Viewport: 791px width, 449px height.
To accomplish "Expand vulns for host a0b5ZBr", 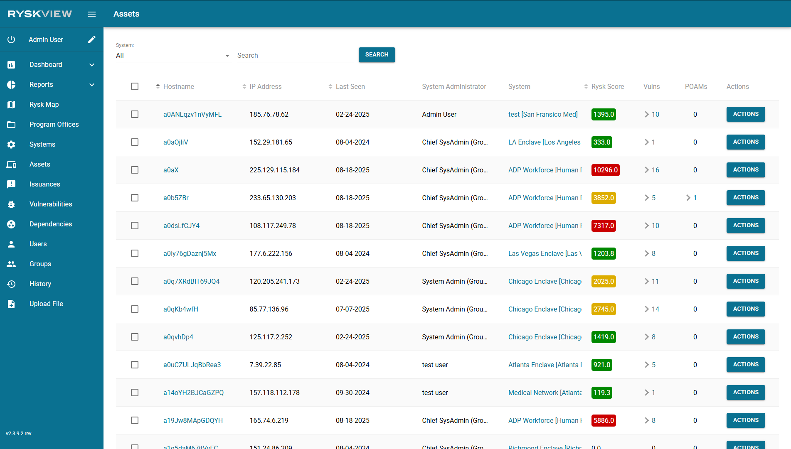I will click(647, 198).
